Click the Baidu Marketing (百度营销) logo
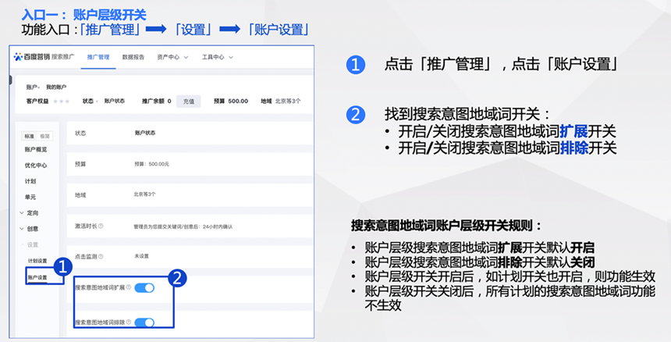This screenshot has height=342, width=671. [32, 57]
